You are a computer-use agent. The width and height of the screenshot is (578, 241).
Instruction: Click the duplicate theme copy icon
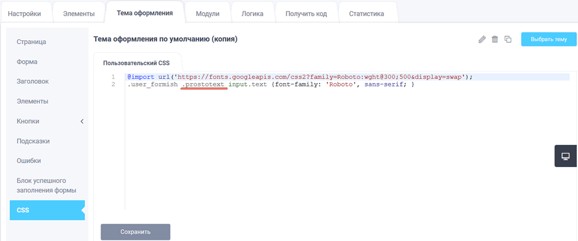tap(508, 40)
